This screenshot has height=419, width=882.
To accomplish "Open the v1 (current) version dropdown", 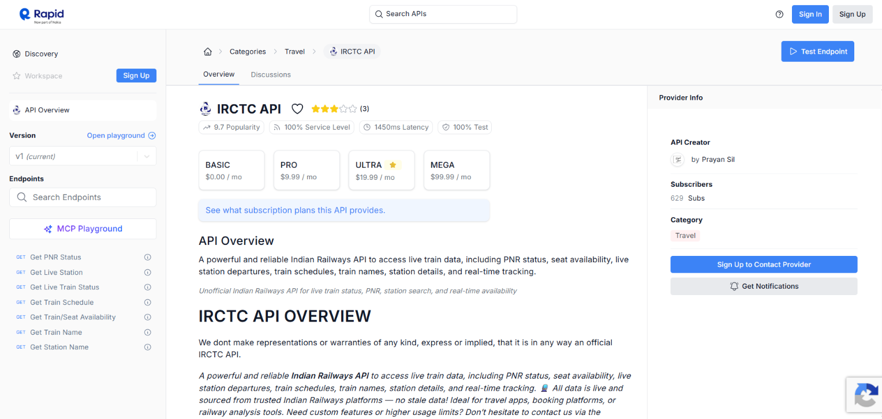I will click(83, 156).
